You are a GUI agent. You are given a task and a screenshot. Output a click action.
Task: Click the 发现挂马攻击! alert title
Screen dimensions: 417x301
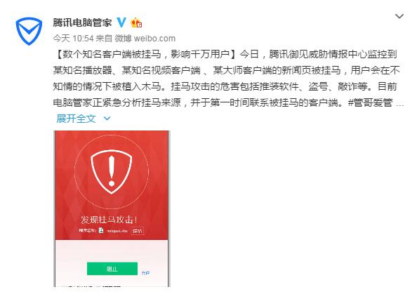pos(109,220)
